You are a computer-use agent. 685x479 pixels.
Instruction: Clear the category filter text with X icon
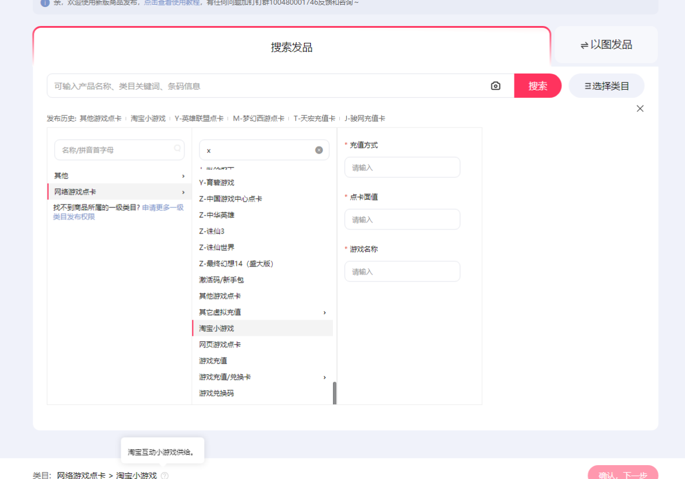tap(319, 150)
